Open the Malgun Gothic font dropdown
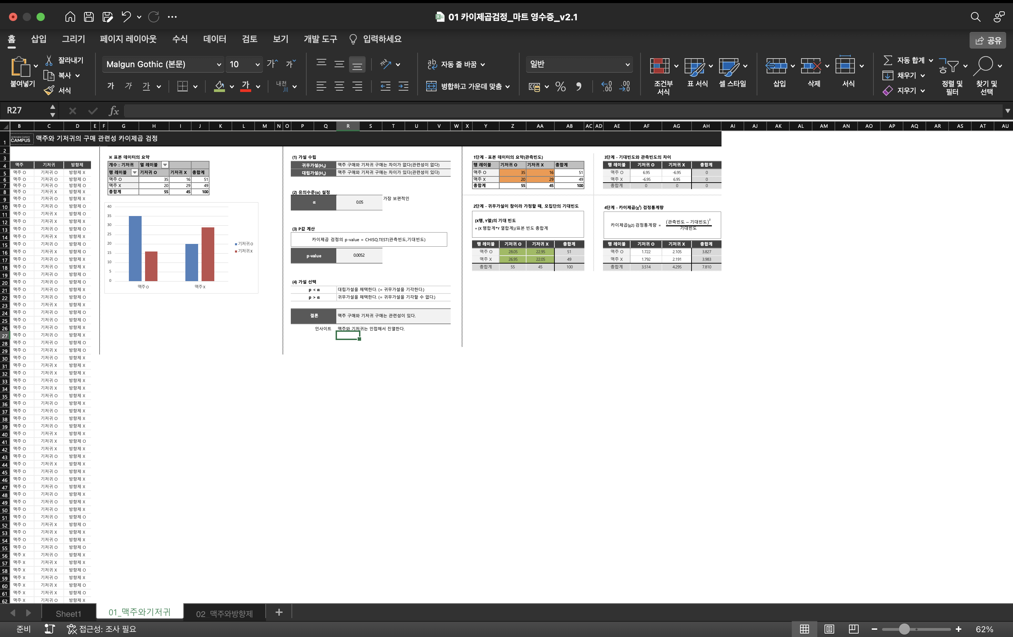Viewport: 1013px width, 637px height. [219, 64]
